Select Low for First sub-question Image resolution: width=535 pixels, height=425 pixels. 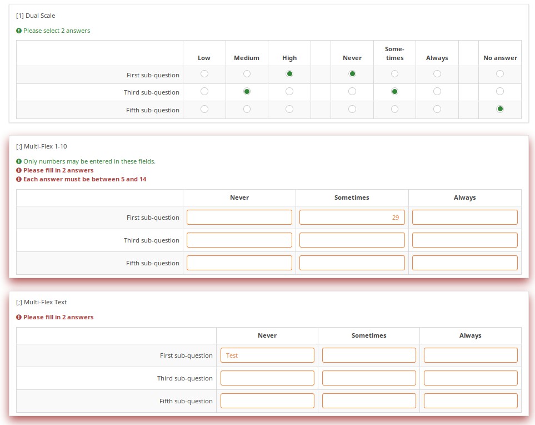[204, 74]
